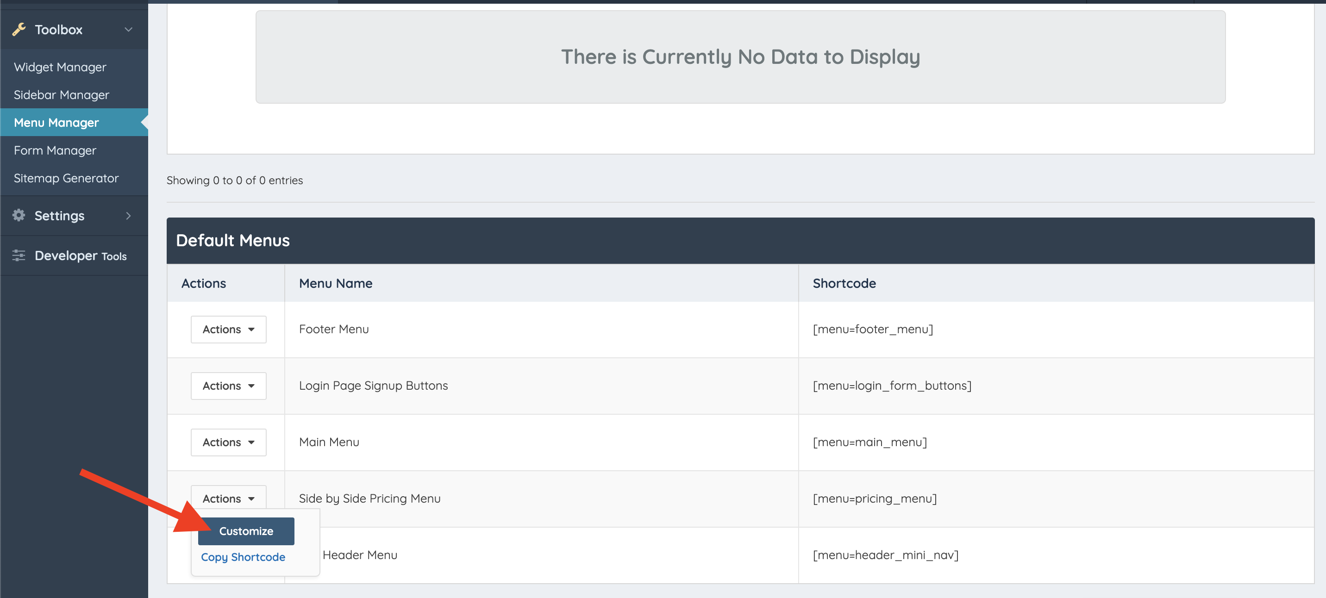The width and height of the screenshot is (1326, 598).
Task: Select Menu Manager sidebar item
Action: 56,123
